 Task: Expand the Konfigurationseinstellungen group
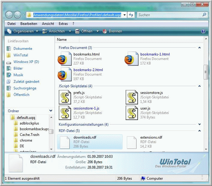coord(199,124)
